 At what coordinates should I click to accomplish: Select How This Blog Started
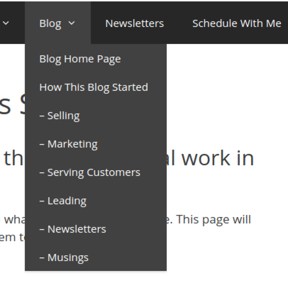94,87
